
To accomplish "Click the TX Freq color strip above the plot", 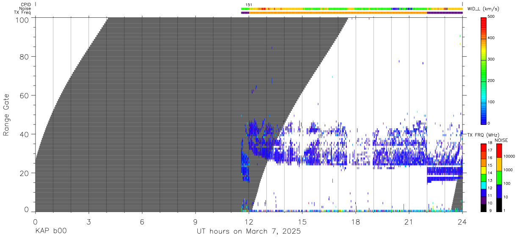I will (x=352, y=13).
